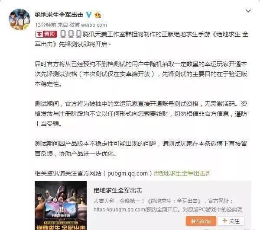Click the membership crown badge icon
Viewport: 260px width, 230px height.
[97, 15]
